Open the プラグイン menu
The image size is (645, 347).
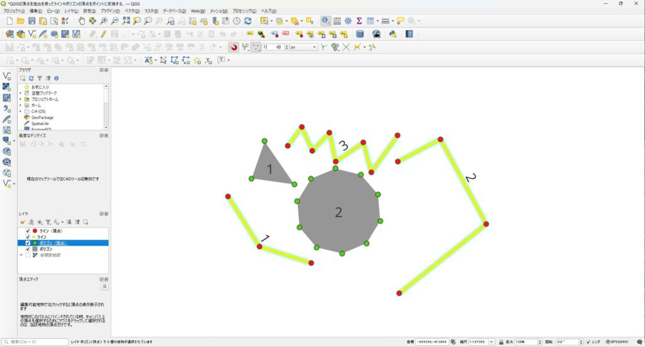tap(110, 11)
